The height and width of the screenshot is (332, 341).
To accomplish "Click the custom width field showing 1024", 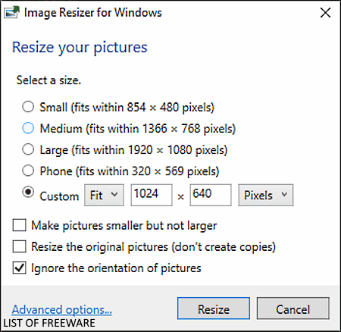I will tap(152, 195).
